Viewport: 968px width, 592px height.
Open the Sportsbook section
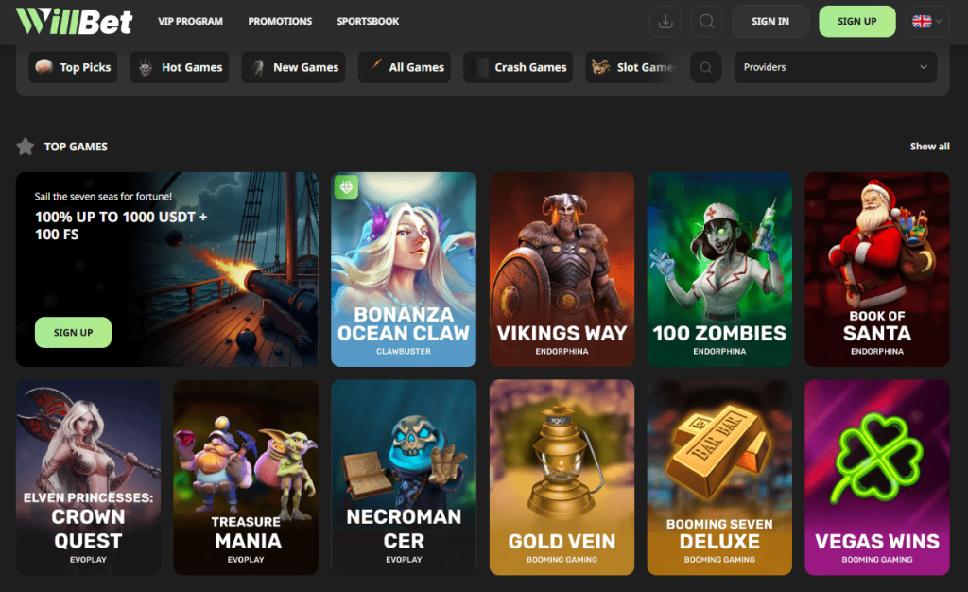pos(368,21)
